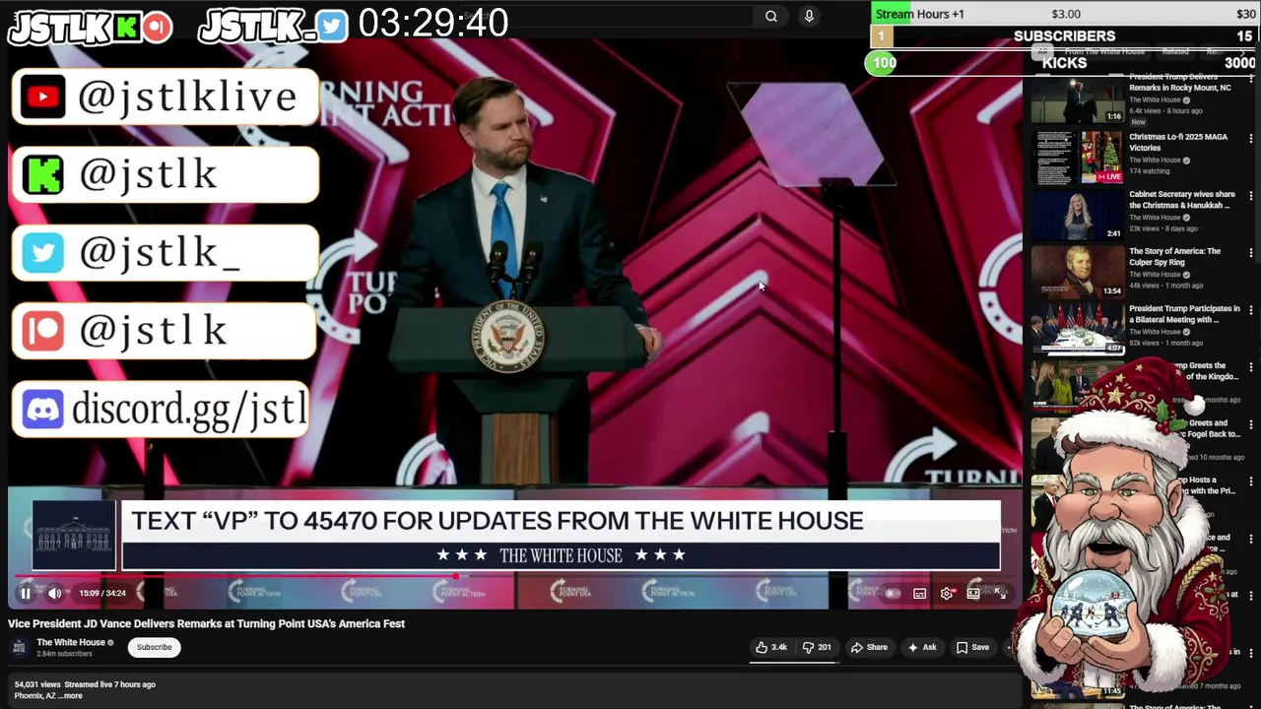Open the Share dialog
Viewport: 1261px width, 709px height.
pyautogui.click(x=869, y=647)
